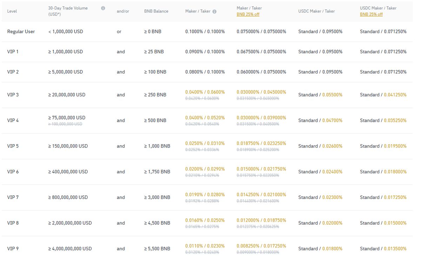
Task: Click the Level column header
Action: click(12, 11)
